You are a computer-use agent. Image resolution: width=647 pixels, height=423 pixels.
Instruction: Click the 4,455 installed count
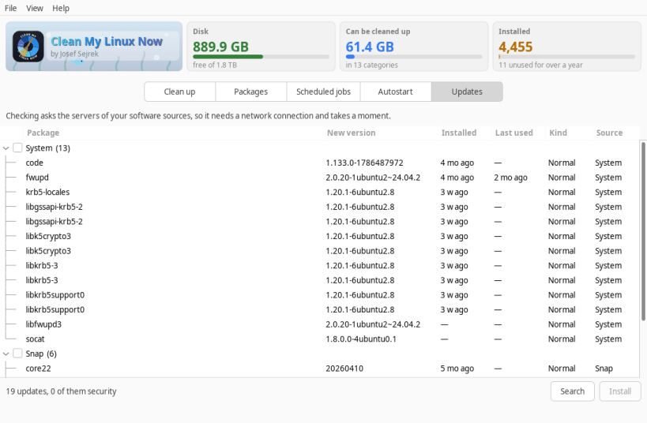(515, 47)
